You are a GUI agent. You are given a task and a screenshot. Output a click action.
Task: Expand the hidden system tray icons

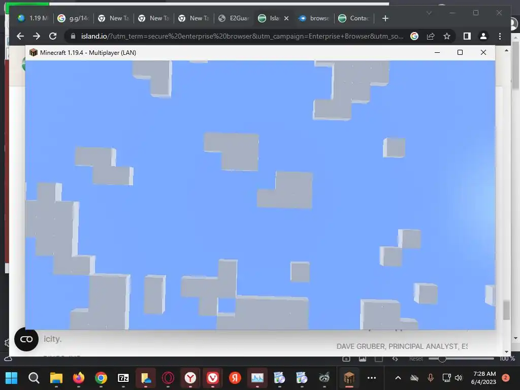(398, 378)
